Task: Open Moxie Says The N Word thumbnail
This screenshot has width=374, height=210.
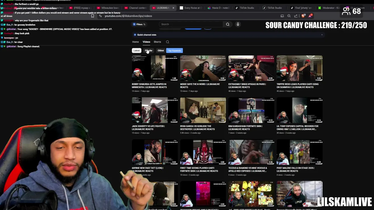Action: point(203,68)
